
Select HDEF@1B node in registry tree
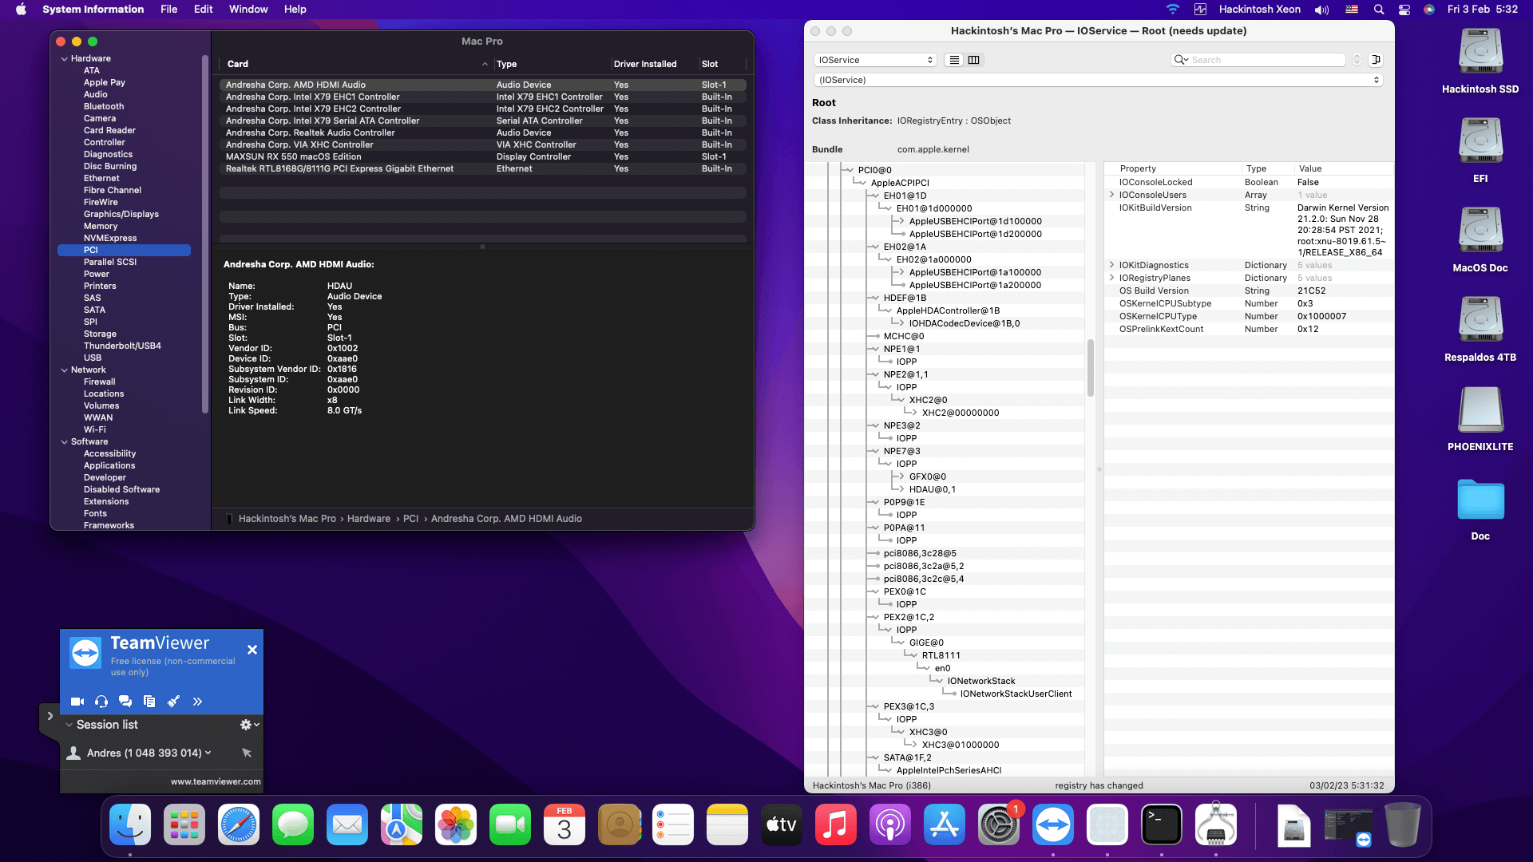point(905,298)
